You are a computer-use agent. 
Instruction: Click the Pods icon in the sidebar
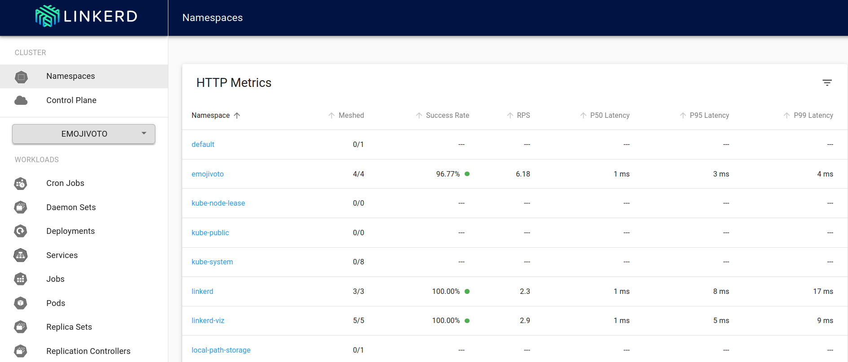(21, 303)
